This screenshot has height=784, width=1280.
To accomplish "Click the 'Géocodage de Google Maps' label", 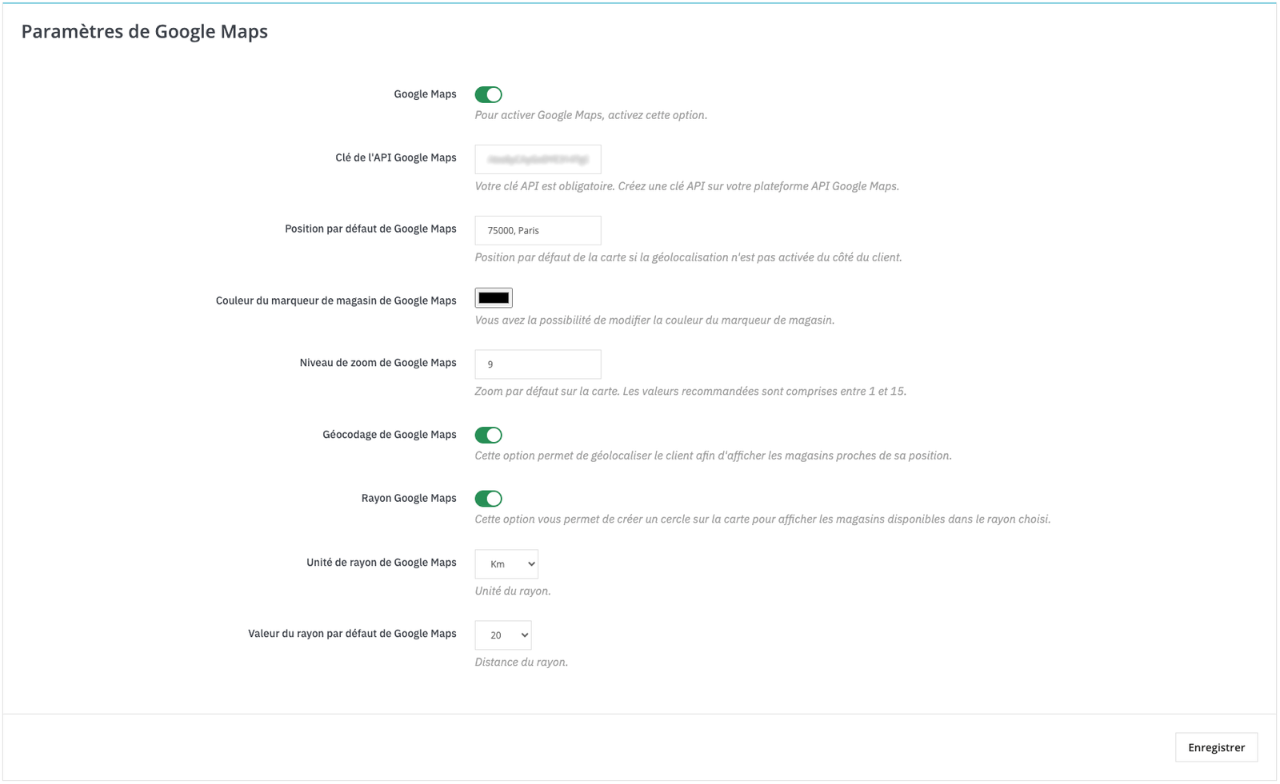I will tap(390, 435).
